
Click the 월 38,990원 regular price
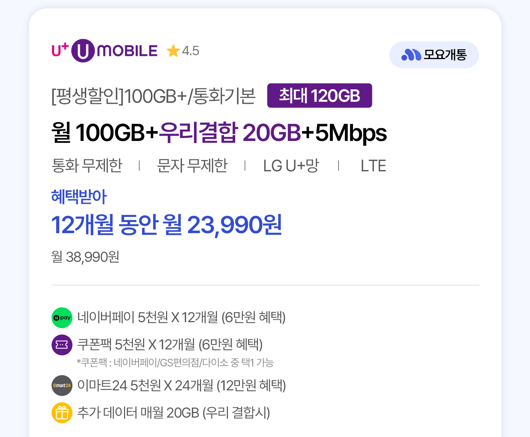85,257
